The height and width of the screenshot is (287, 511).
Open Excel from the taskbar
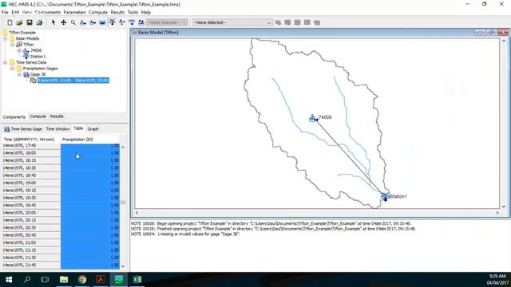(x=137, y=280)
